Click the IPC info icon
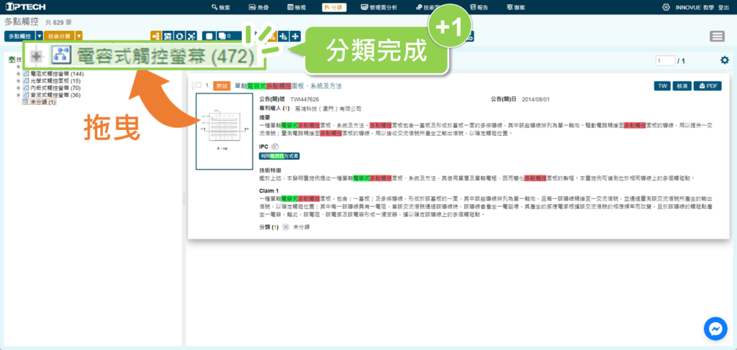This screenshot has height=350, width=737. (x=274, y=146)
